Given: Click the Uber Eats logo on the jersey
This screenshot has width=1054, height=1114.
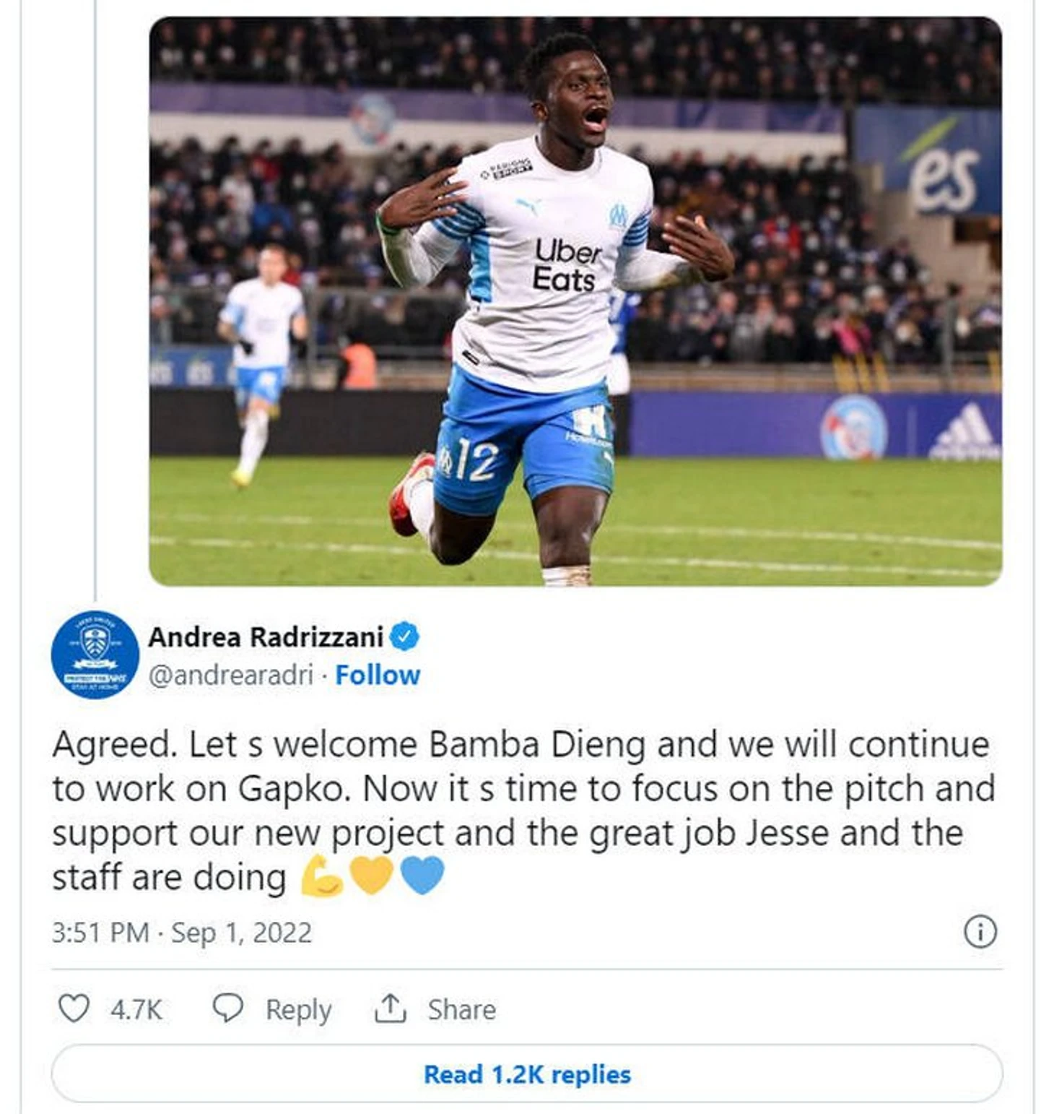Looking at the screenshot, I should point(565,265).
